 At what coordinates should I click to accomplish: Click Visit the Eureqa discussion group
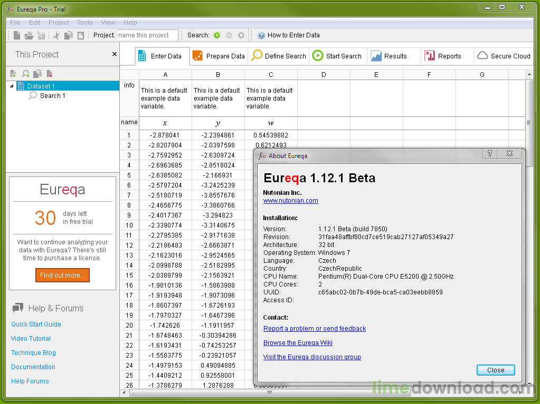pos(312,357)
